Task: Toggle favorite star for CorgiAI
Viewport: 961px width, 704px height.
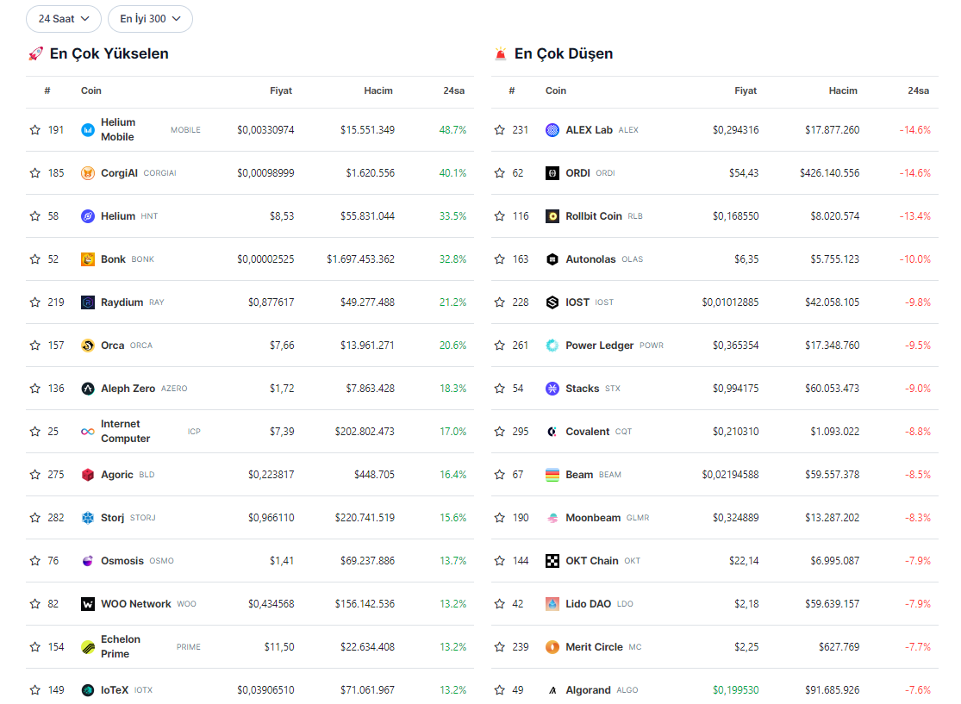Action: 35,173
